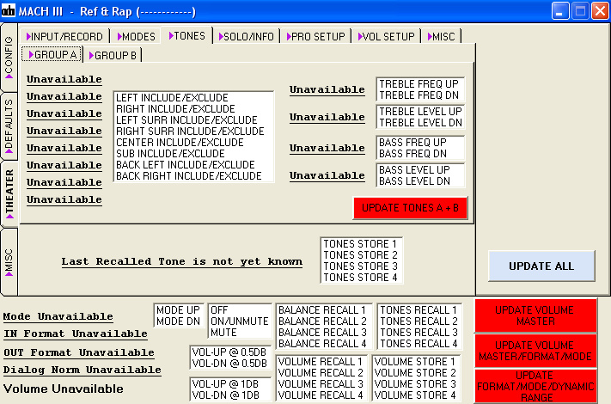The width and height of the screenshot is (611, 404).
Task: Choose TREBLE LEVEL UP
Action: pyautogui.click(x=420, y=112)
